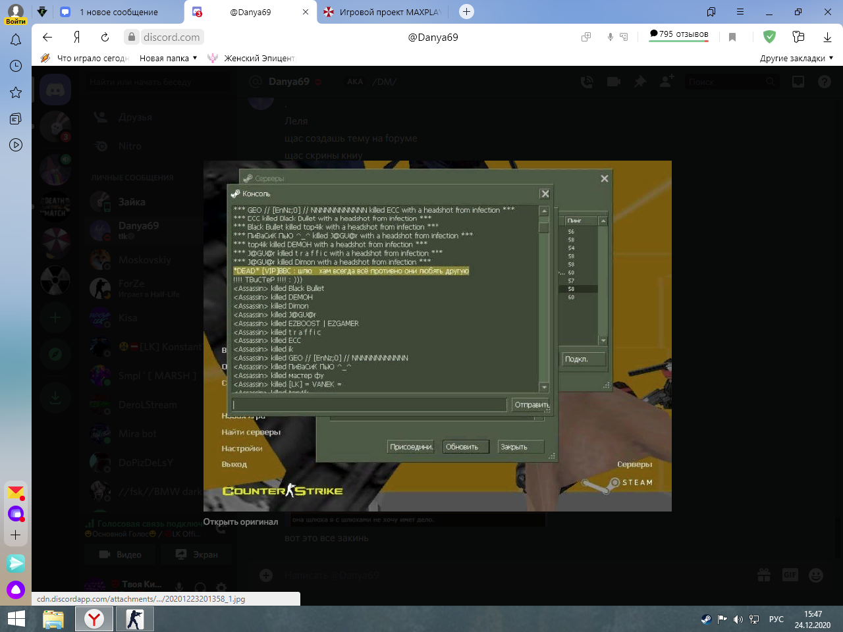Start video call in Discord header
This screenshot has height=632, width=843.
tap(614, 82)
